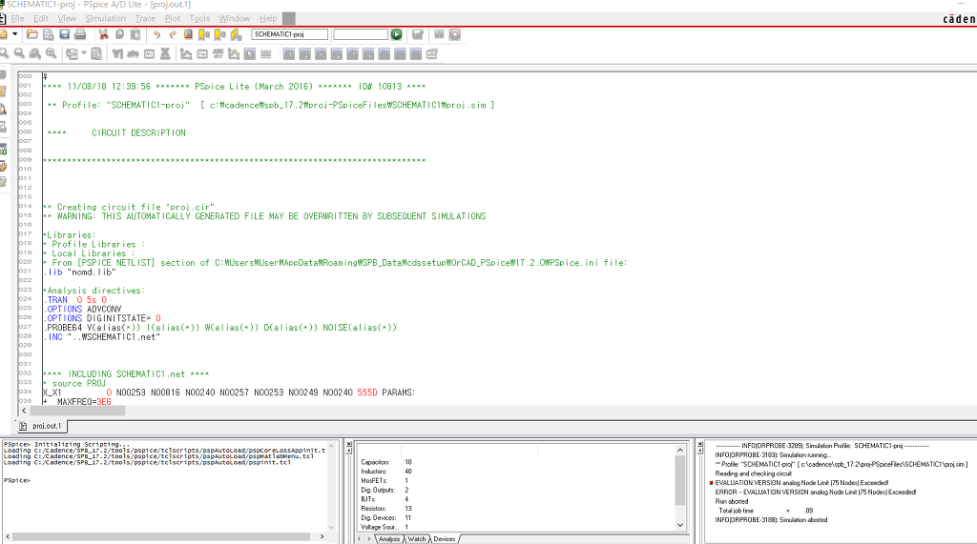Open the SCHEMATIC1-proj profile combo box
This screenshot has height=544, width=977.
tap(290, 34)
